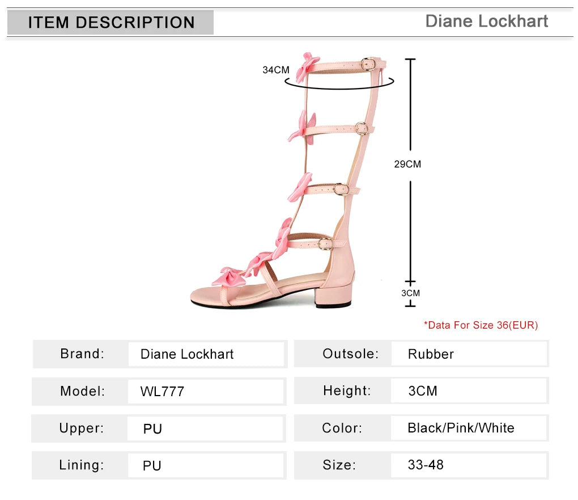578x500 pixels.
Task: Click the 29CM shaft height label
Action: click(407, 165)
